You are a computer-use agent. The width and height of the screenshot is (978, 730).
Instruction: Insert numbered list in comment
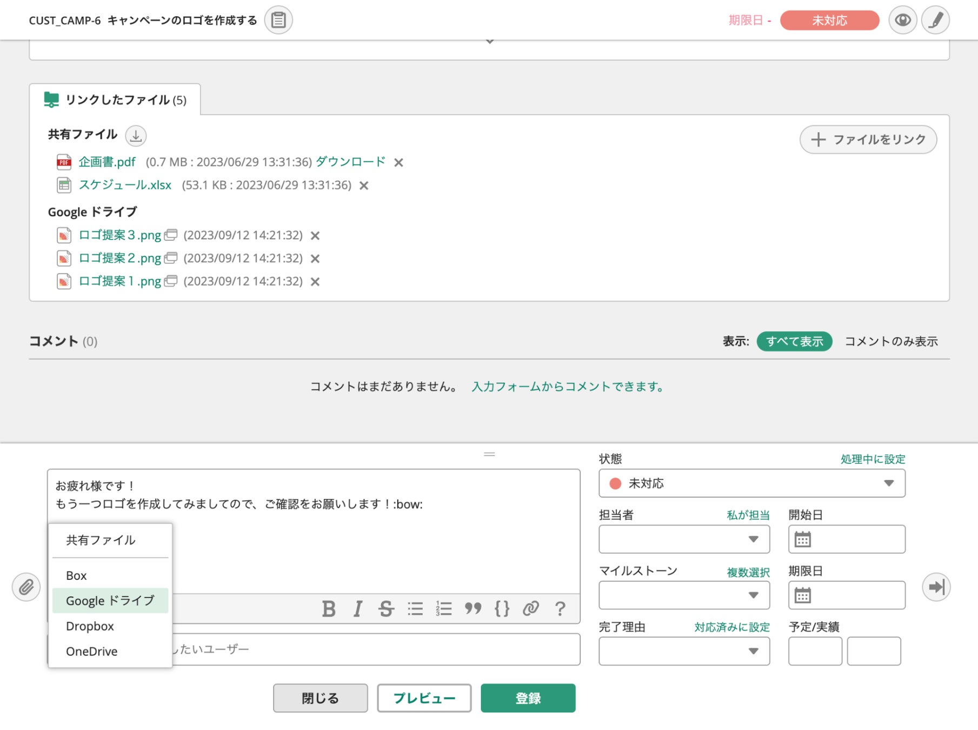(444, 609)
